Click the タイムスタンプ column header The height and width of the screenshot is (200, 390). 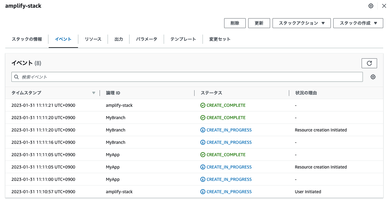coord(26,93)
